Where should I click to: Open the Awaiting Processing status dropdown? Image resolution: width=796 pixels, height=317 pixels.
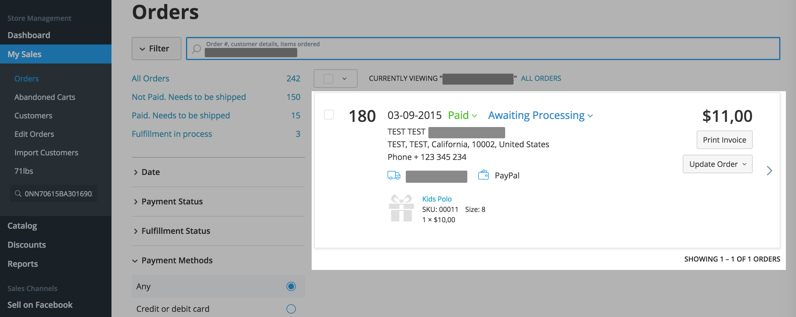(x=540, y=115)
